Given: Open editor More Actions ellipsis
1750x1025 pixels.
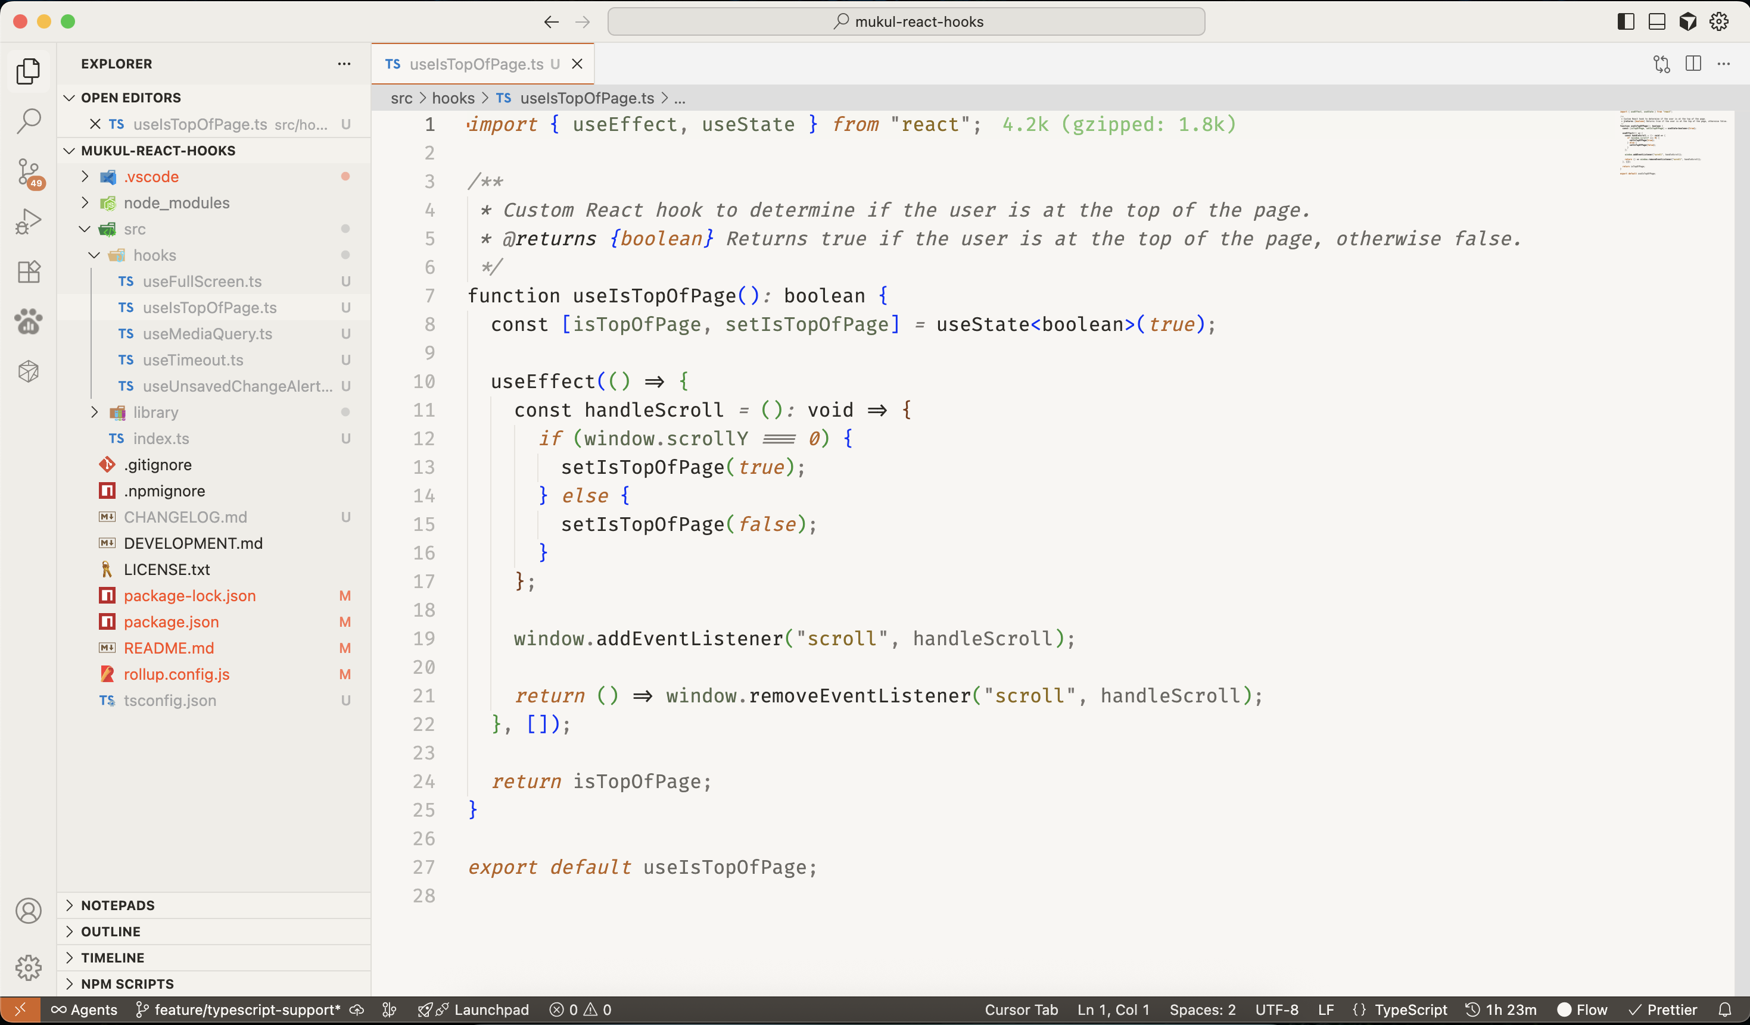Looking at the screenshot, I should click(x=1724, y=64).
